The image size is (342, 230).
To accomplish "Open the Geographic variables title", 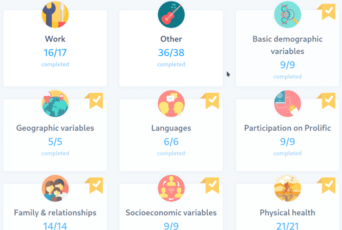I will (55, 128).
